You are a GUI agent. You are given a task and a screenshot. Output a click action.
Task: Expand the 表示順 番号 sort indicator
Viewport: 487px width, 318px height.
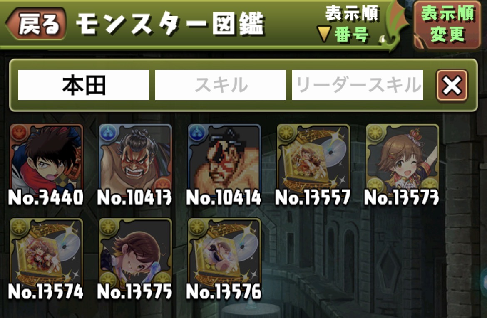point(348,24)
